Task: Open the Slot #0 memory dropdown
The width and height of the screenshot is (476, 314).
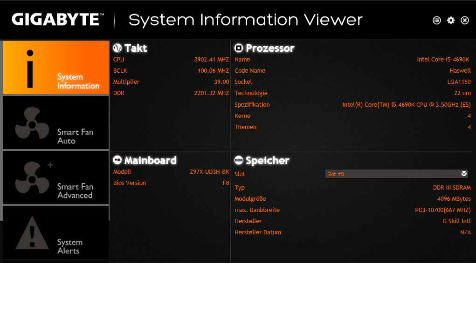Action: click(396, 174)
